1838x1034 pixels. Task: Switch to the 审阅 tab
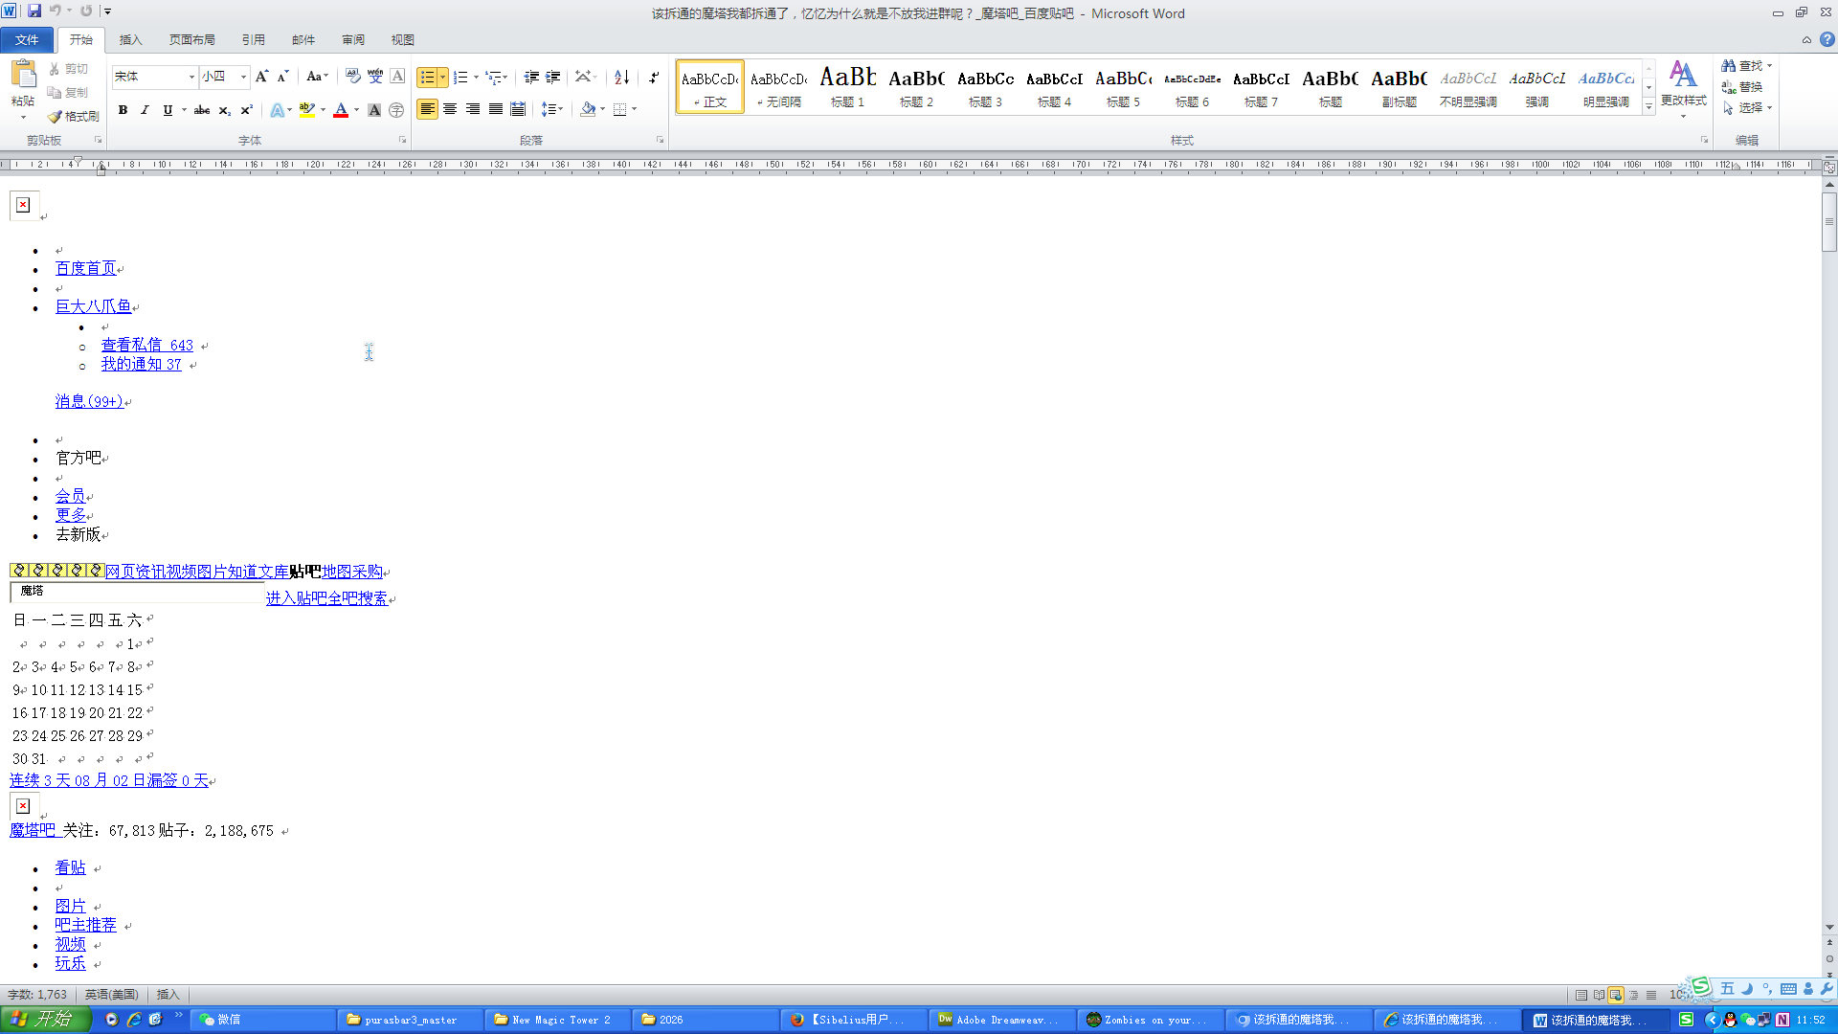(x=353, y=40)
